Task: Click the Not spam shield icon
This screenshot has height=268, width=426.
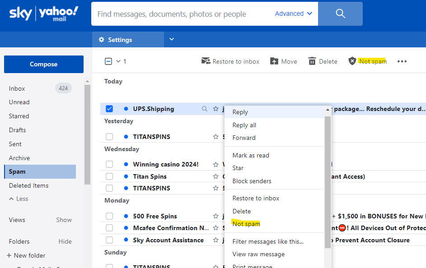Action: point(352,61)
